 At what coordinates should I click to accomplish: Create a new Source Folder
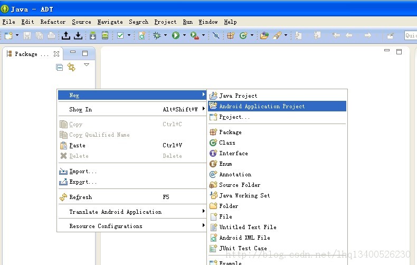click(277, 185)
